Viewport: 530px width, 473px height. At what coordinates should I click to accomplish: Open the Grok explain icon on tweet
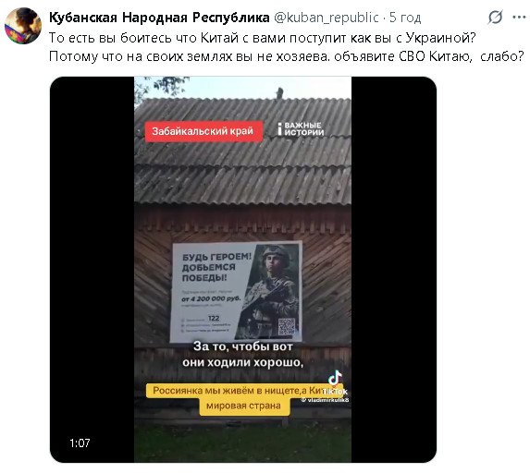pyautogui.click(x=495, y=17)
